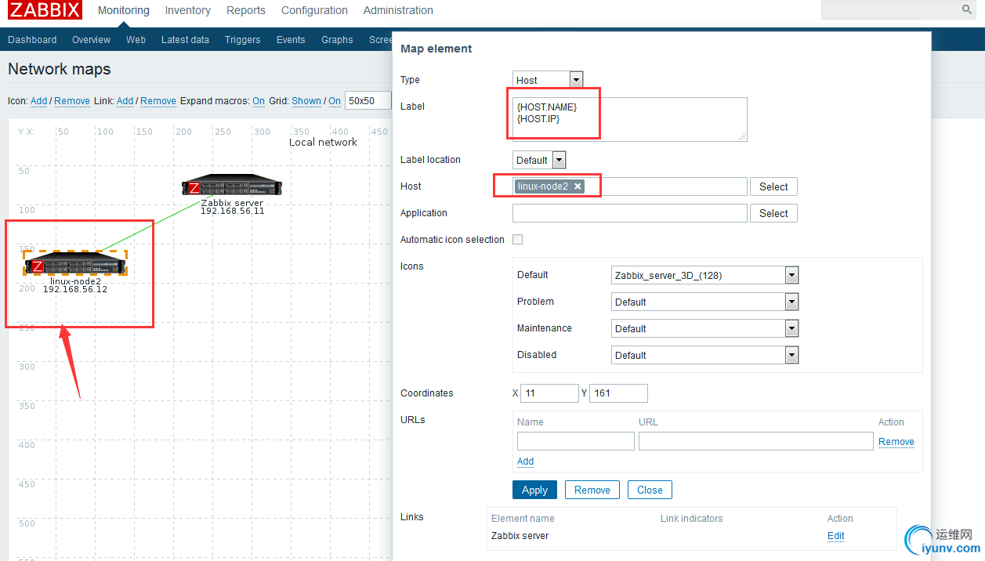Click the top search input box

tap(889, 9)
